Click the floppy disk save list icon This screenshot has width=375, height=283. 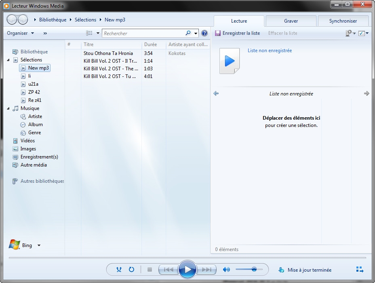(x=218, y=33)
